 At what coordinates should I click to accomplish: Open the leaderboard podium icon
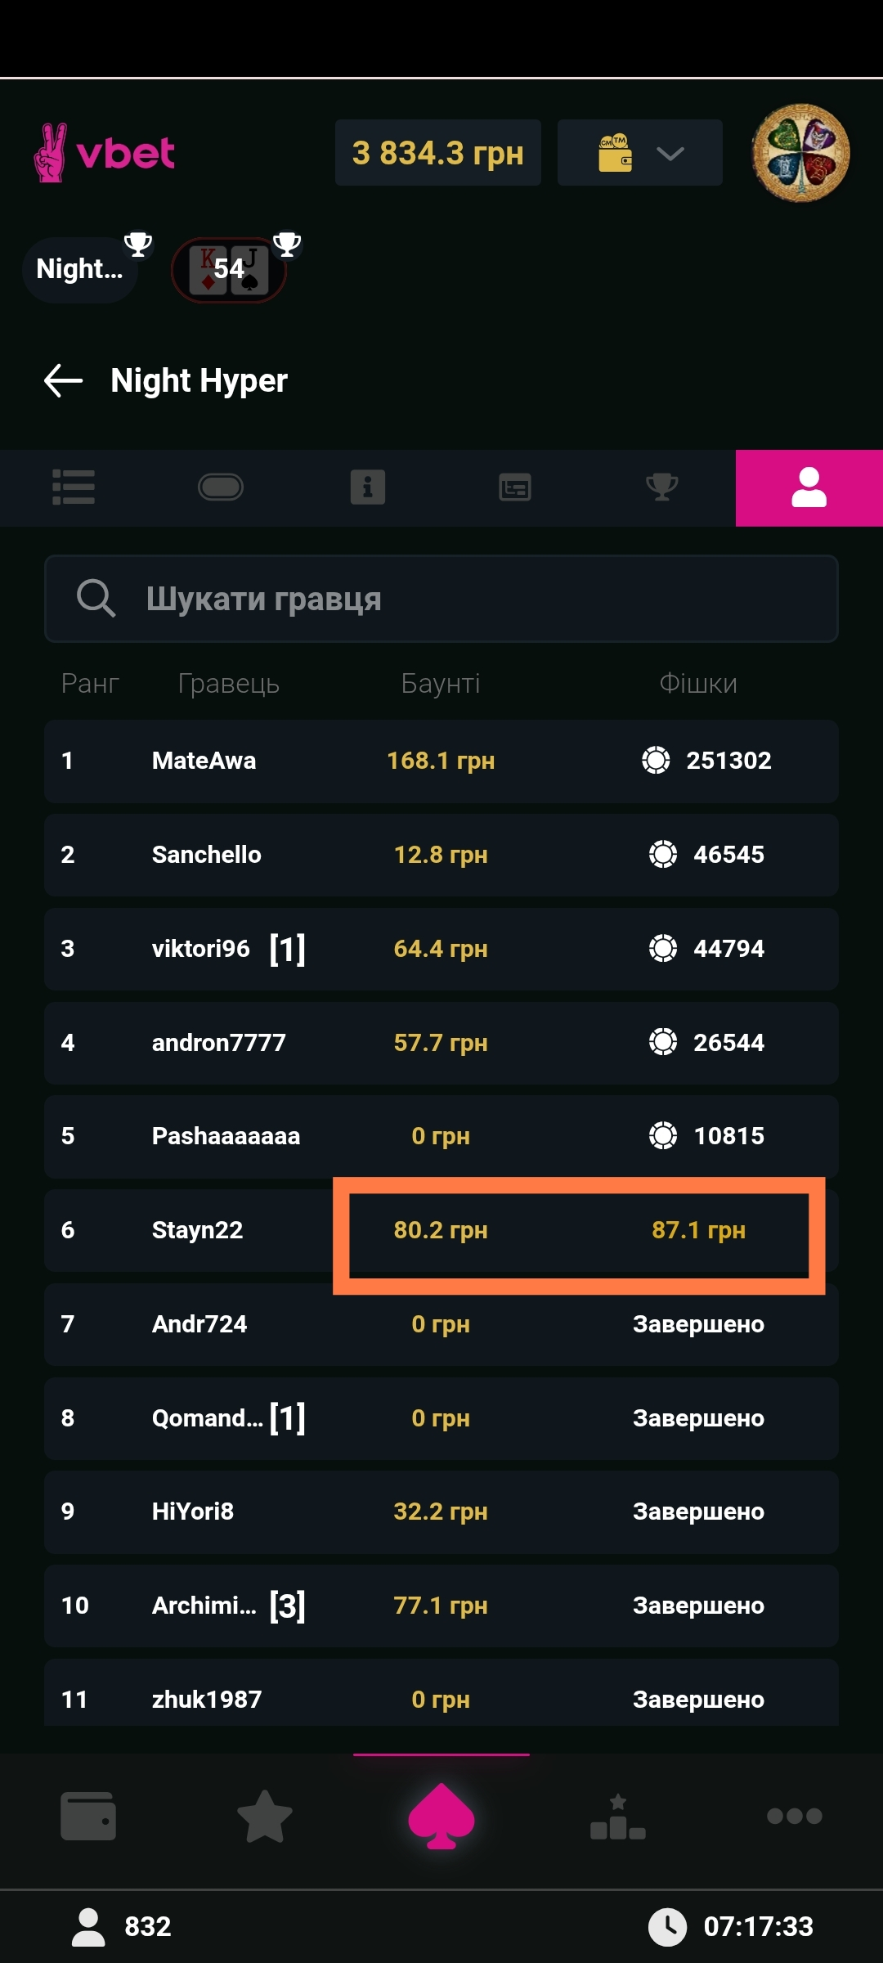click(x=618, y=1816)
